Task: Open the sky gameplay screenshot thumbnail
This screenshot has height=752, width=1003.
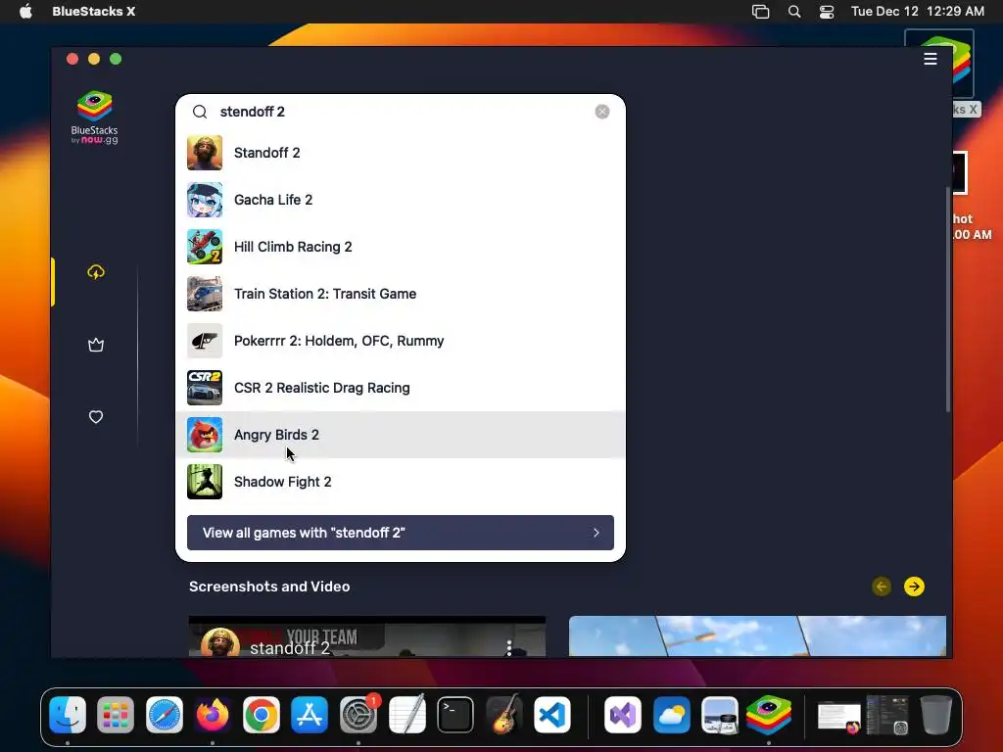Action: click(757, 636)
